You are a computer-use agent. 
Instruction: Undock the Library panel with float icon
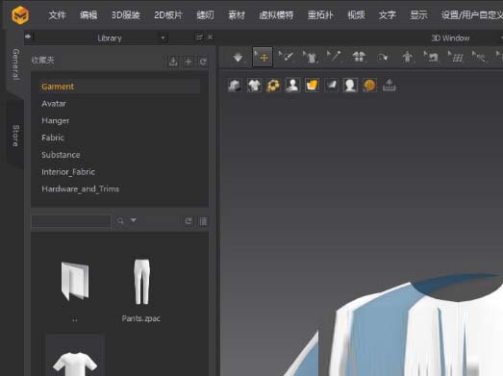199,38
